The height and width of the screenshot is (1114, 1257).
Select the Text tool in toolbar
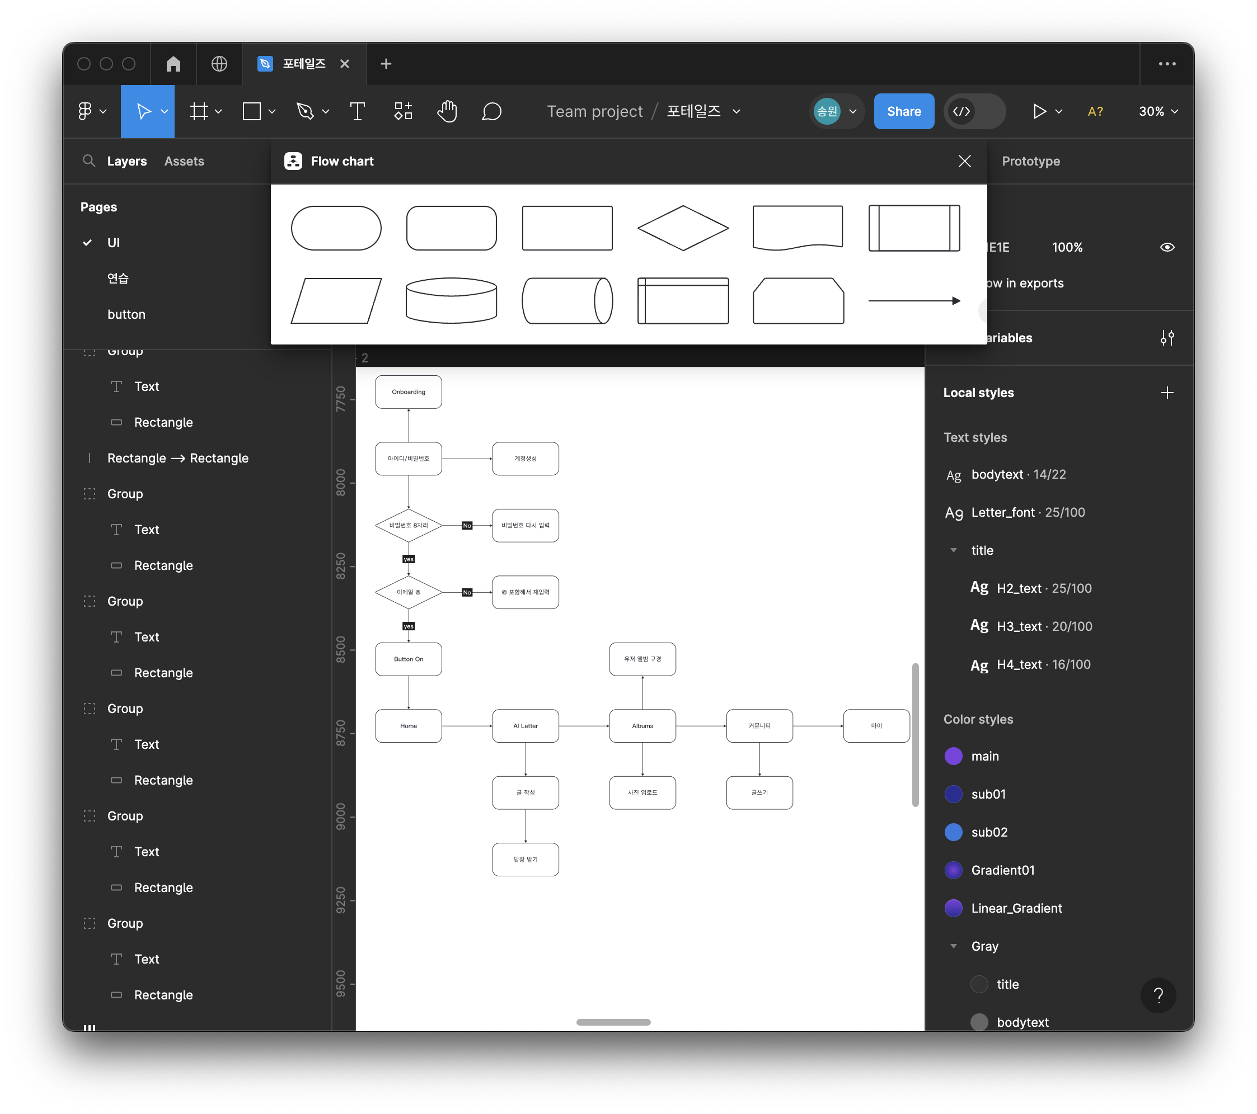coord(357,111)
